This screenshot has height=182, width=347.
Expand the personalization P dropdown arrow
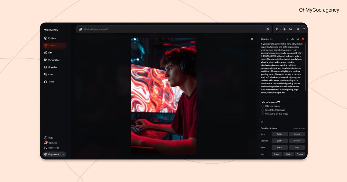point(280,29)
